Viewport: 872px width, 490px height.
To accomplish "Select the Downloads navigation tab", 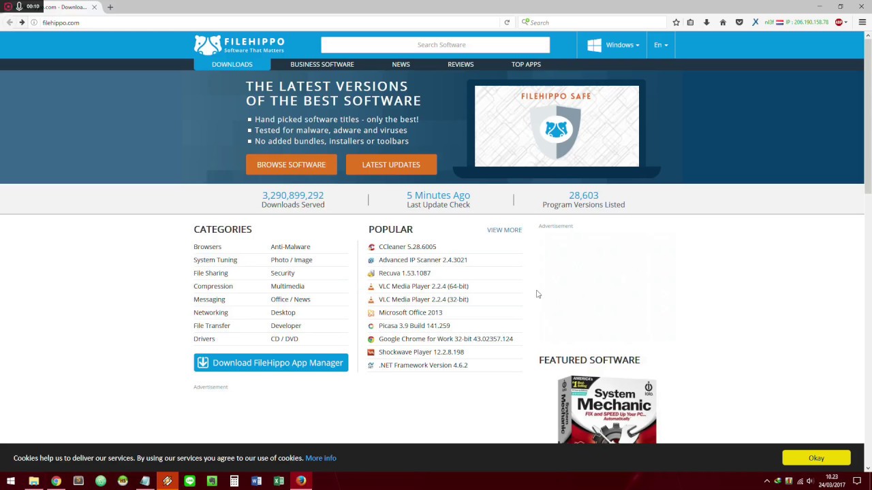I will click(232, 64).
